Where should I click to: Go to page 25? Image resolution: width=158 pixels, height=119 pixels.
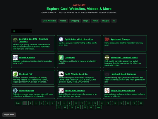pos(85,107)
